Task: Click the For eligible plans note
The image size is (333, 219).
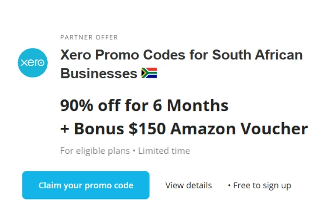Action: coord(95,151)
